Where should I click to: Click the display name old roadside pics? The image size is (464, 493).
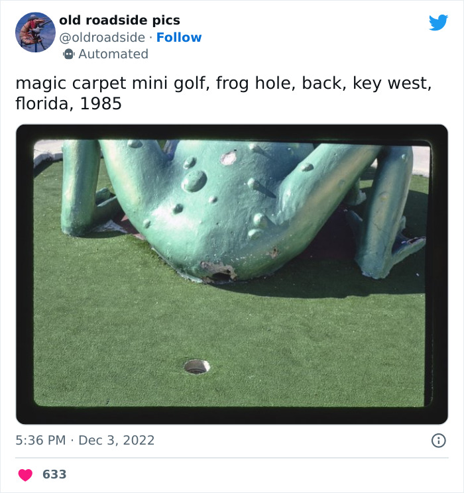[x=119, y=20]
